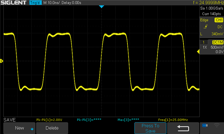Screen dimensions: 224x134
Task: Click the Edge trigger type label
Action: [204, 20]
